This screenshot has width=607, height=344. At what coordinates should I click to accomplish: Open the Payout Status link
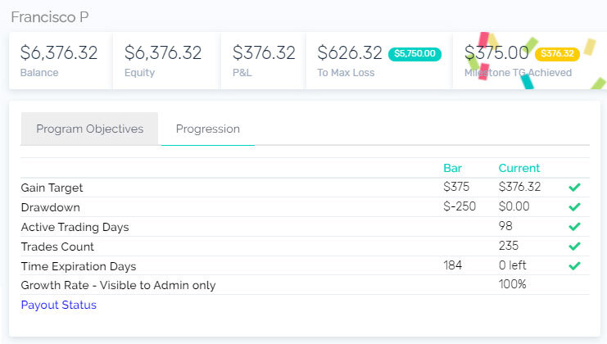click(58, 305)
